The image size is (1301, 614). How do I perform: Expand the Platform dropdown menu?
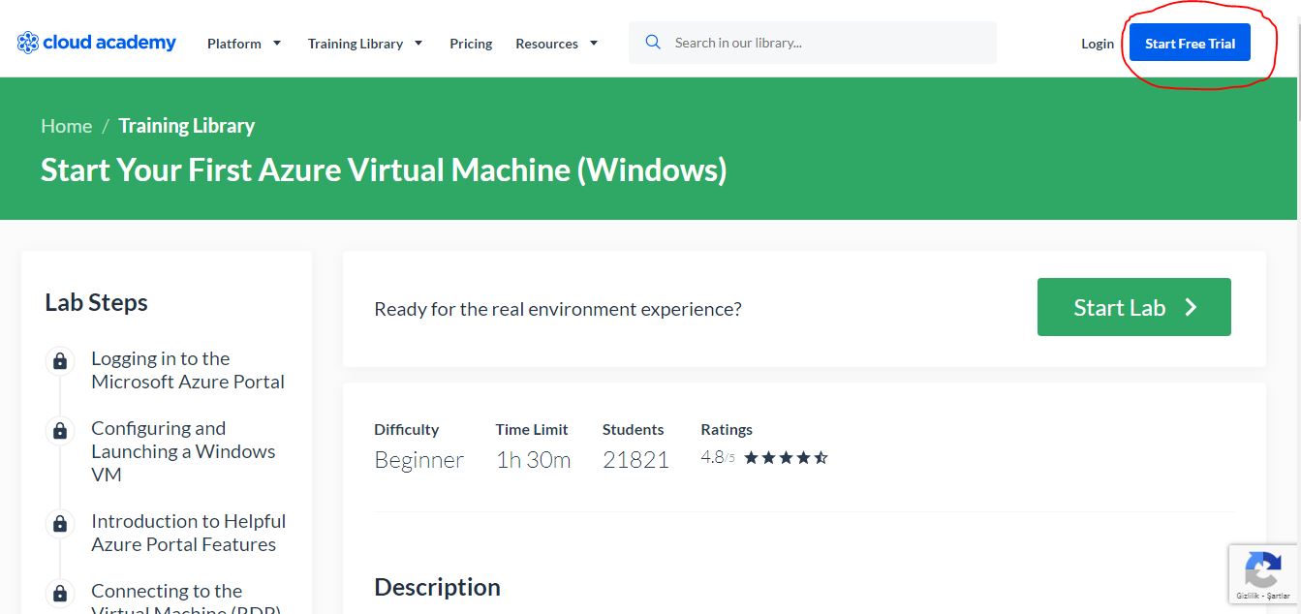(x=244, y=44)
